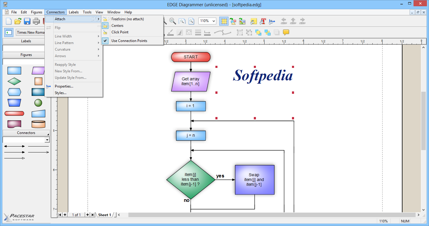Expand the Curvature submenu

(x=74, y=49)
